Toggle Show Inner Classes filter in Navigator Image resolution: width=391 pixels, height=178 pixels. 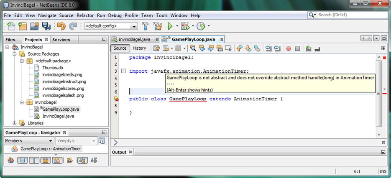point(57,160)
